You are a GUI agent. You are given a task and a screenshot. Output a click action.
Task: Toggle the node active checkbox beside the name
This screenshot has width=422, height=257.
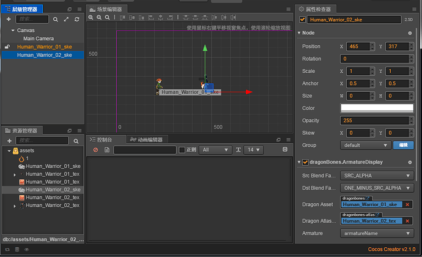[303, 20]
